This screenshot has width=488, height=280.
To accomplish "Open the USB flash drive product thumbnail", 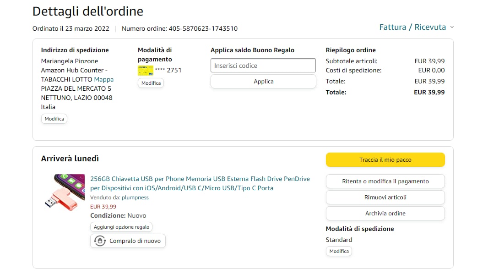I will pyautogui.click(x=65, y=192).
